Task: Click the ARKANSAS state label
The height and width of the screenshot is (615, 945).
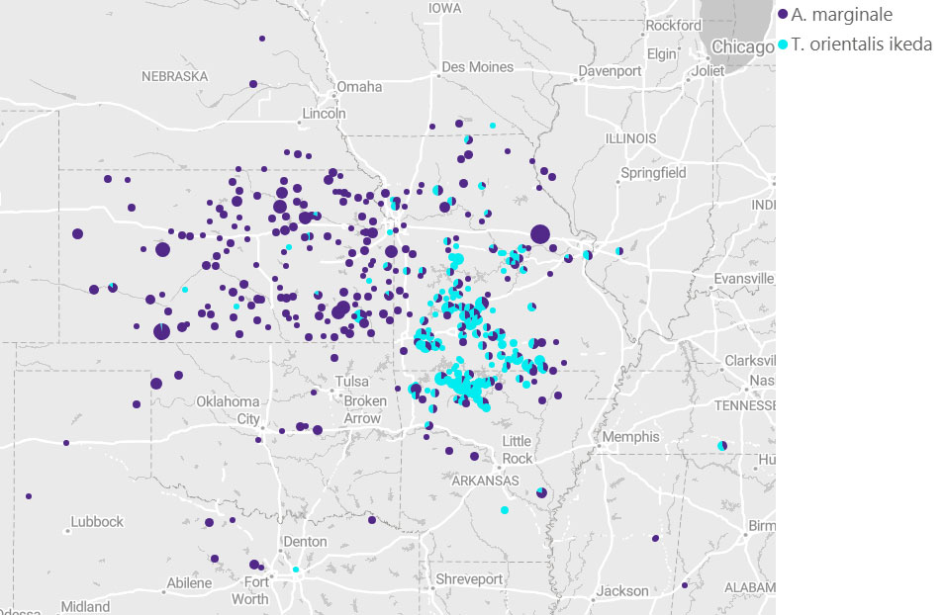Action: (x=485, y=481)
